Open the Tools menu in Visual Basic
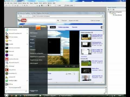This screenshot has width=130, height=97. pyautogui.click(x=40, y=3)
